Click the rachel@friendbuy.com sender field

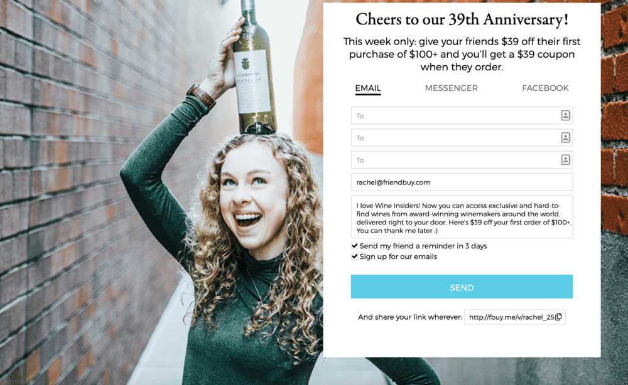pos(462,182)
